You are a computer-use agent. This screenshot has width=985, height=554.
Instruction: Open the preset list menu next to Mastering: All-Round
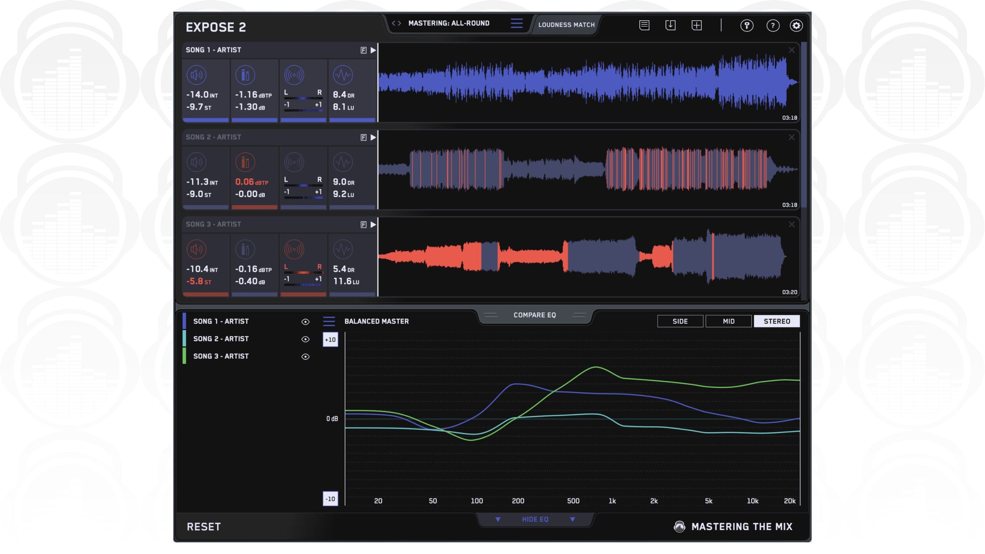[x=517, y=23]
